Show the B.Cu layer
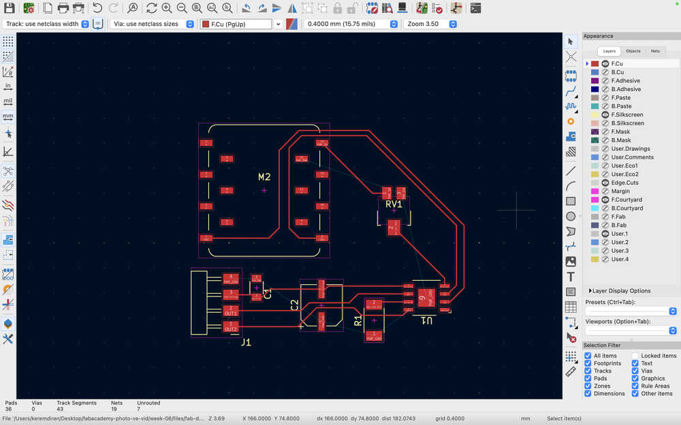This screenshot has width=681, height=425. pos(605,72)
